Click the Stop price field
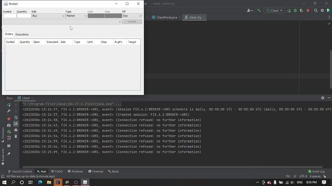Viewport: 332px width, 186px height. pyautogui.click(x=113, y=16)
